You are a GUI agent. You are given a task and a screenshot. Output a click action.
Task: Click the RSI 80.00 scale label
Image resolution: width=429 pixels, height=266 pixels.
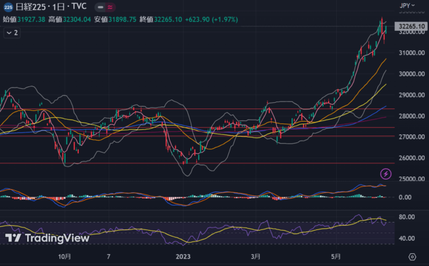407,217
